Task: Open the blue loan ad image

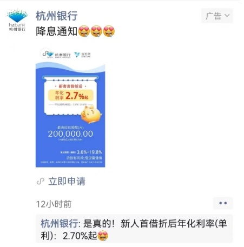Action: 70,108
